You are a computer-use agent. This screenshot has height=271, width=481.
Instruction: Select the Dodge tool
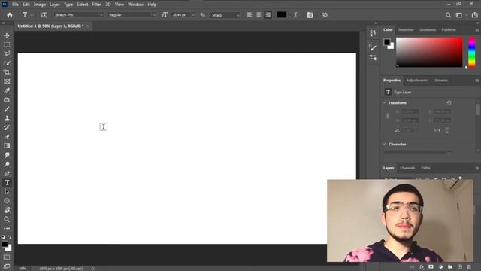click(7, 164)
